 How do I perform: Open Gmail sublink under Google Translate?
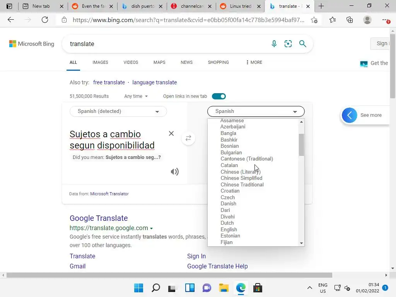(x=77, y=266)
